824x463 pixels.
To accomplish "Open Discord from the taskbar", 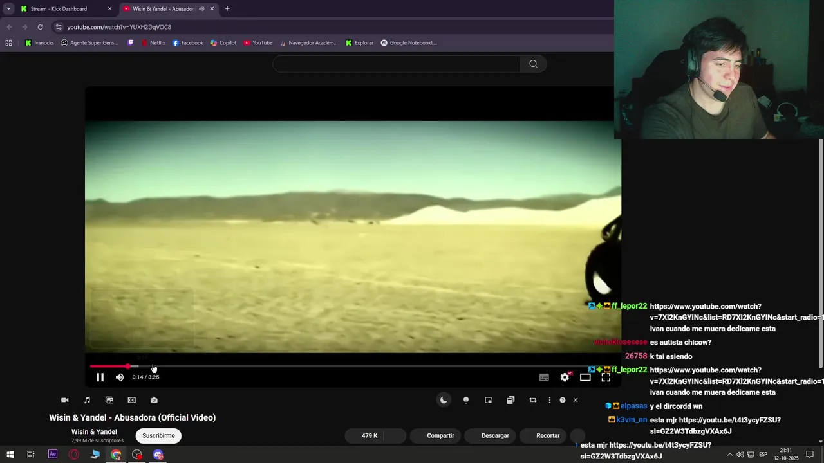I will pyautogui.click(x=158, y=455).
